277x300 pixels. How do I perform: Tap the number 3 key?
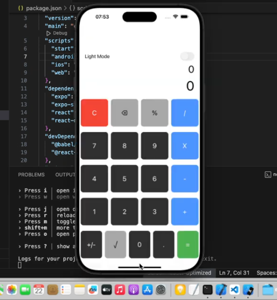155,211
